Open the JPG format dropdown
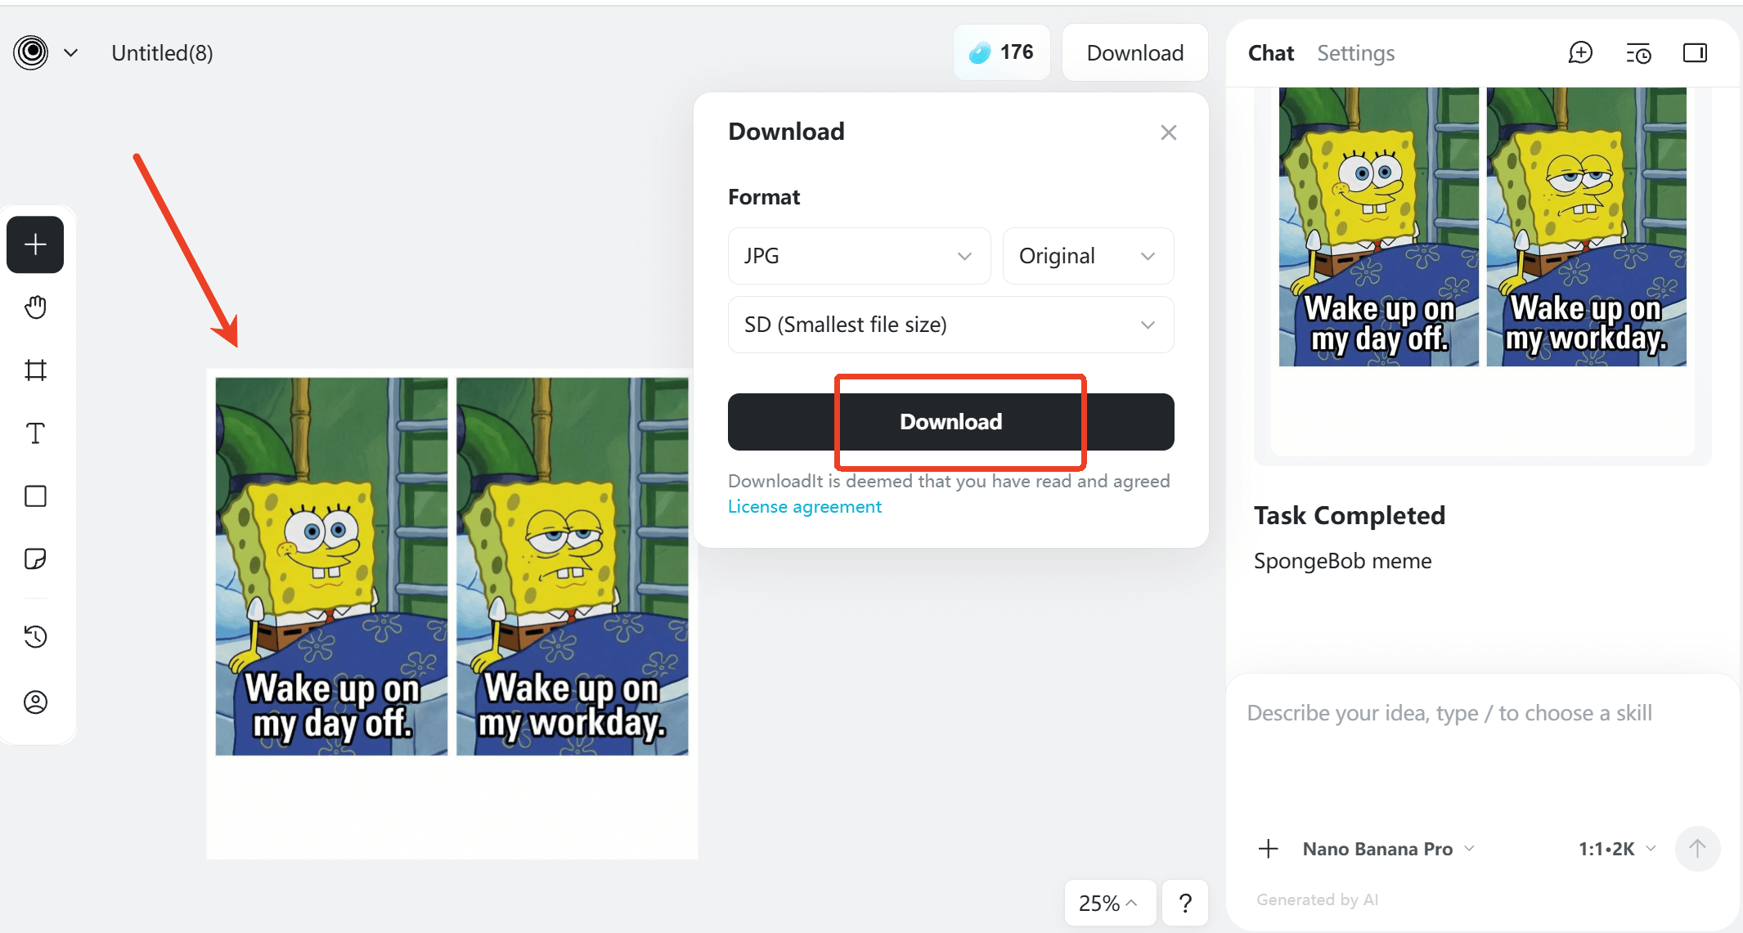The height and width of the screenshot is (933, 1743). (x=859, y=256)
